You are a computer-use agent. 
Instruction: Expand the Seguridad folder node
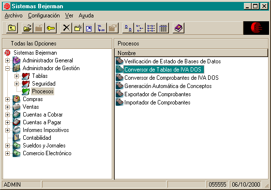click(16, 84)
